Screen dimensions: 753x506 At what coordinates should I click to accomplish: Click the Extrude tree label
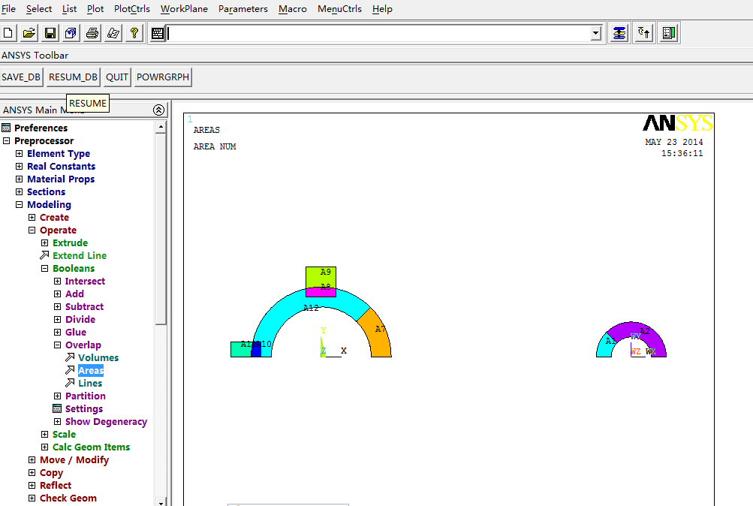pyautogui.click(x=70, y=243)
